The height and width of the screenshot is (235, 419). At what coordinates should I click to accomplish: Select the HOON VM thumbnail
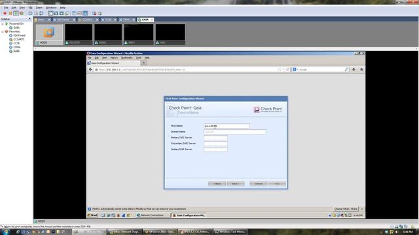pyautogui.click(x=49, y=35)
